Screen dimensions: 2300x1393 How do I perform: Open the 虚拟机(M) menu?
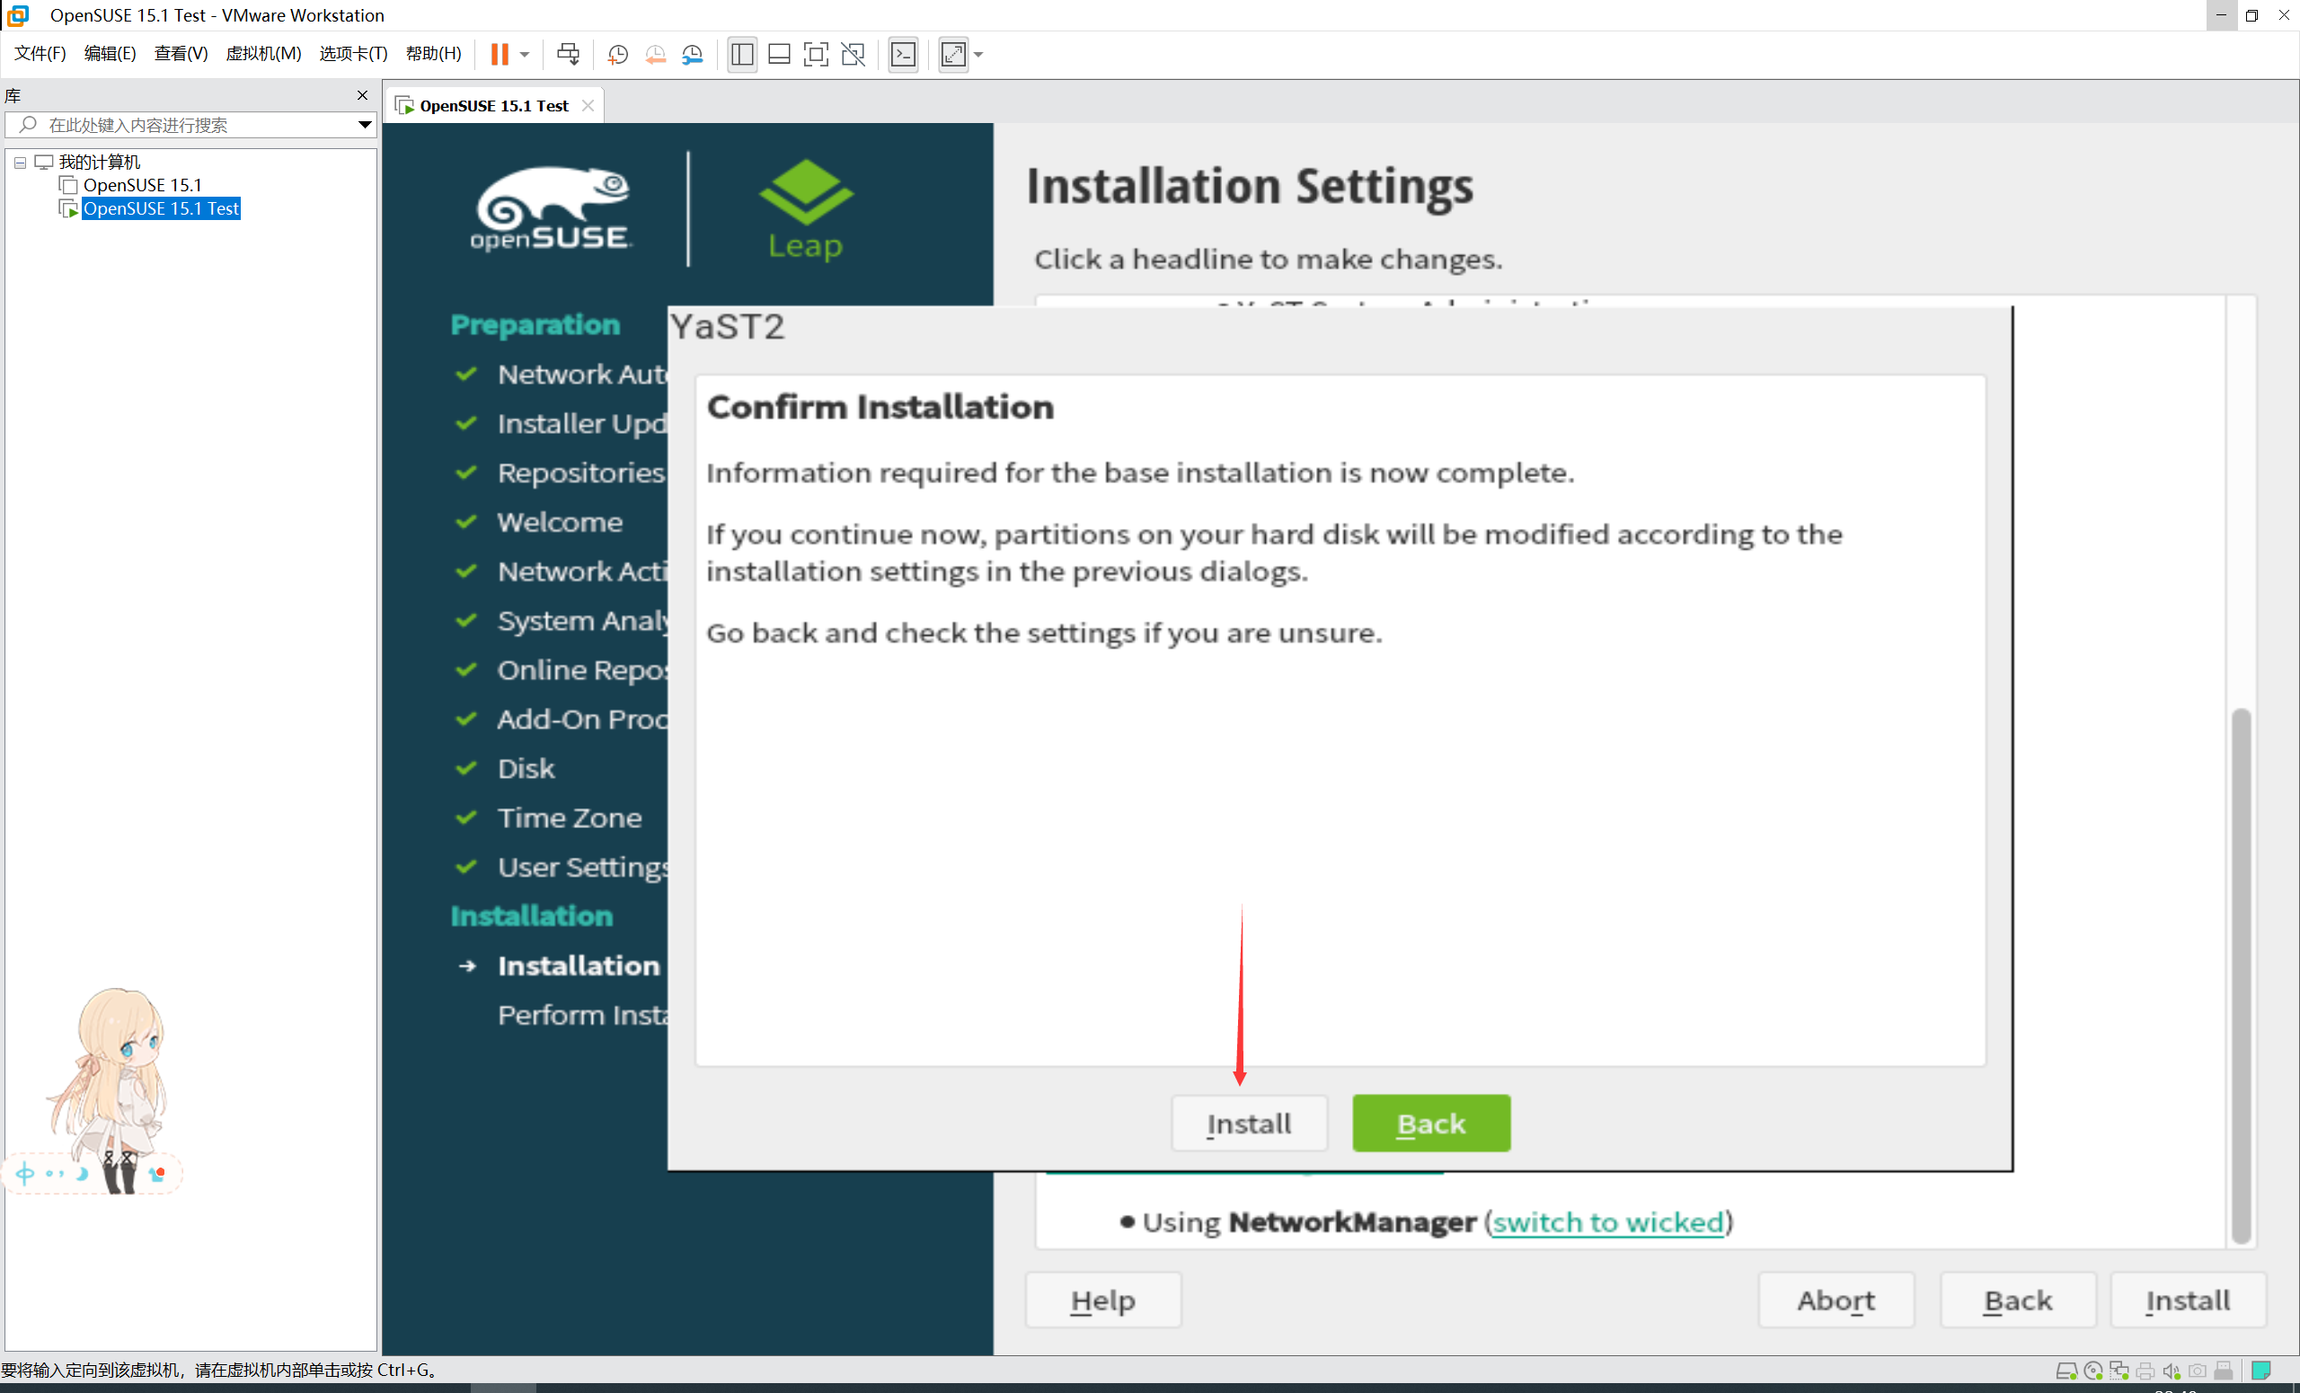263,53
